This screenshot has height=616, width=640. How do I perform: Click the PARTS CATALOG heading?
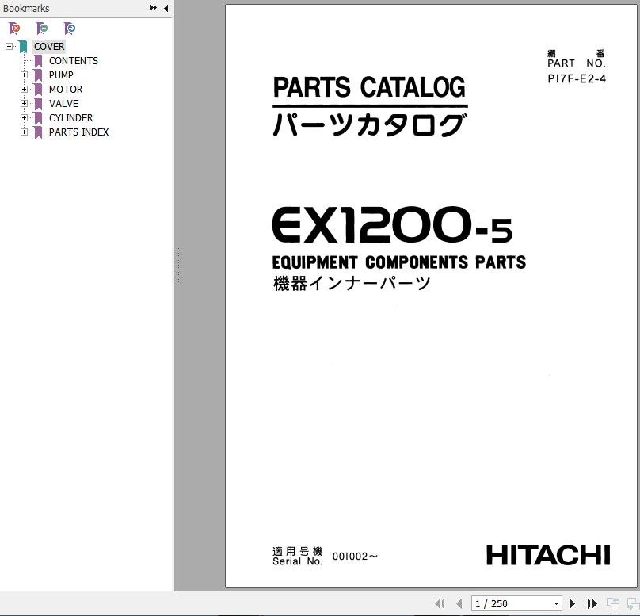[369, 87]
